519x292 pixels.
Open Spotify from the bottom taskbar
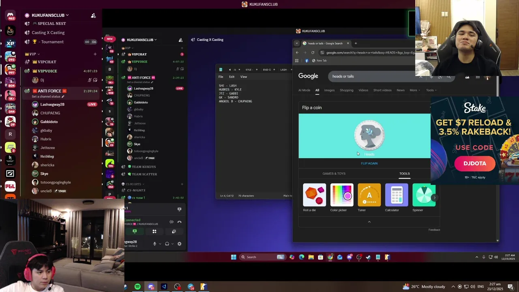click(137, 287)
